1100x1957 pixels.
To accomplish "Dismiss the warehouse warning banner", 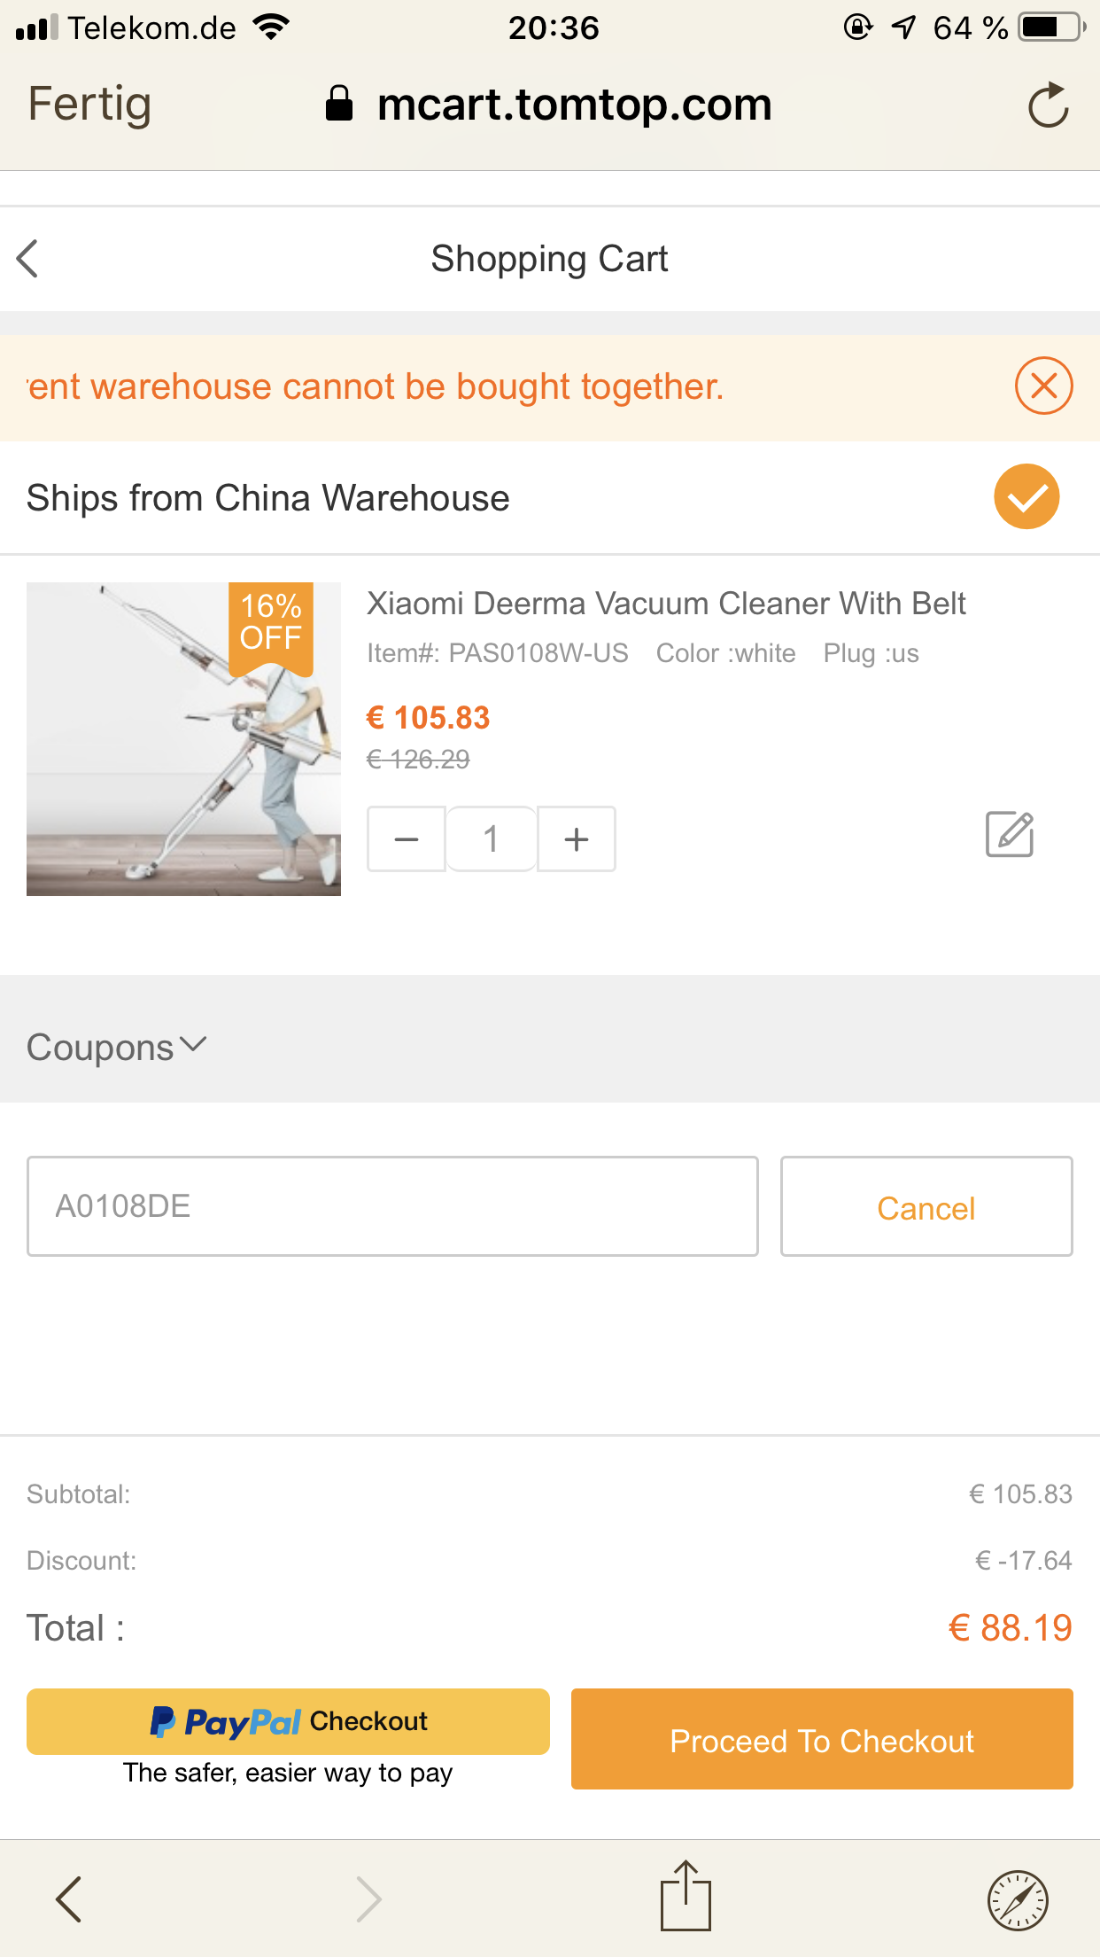I will click(1043, 386).
